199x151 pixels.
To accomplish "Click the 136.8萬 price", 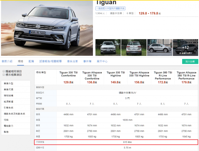I will click(92, 82).
